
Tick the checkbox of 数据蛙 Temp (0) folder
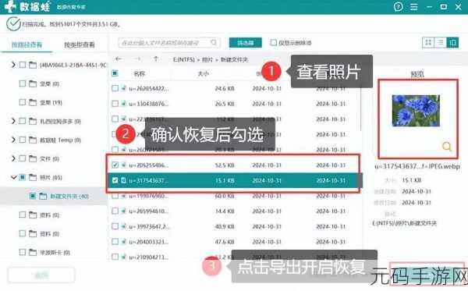tap(23, 140)
